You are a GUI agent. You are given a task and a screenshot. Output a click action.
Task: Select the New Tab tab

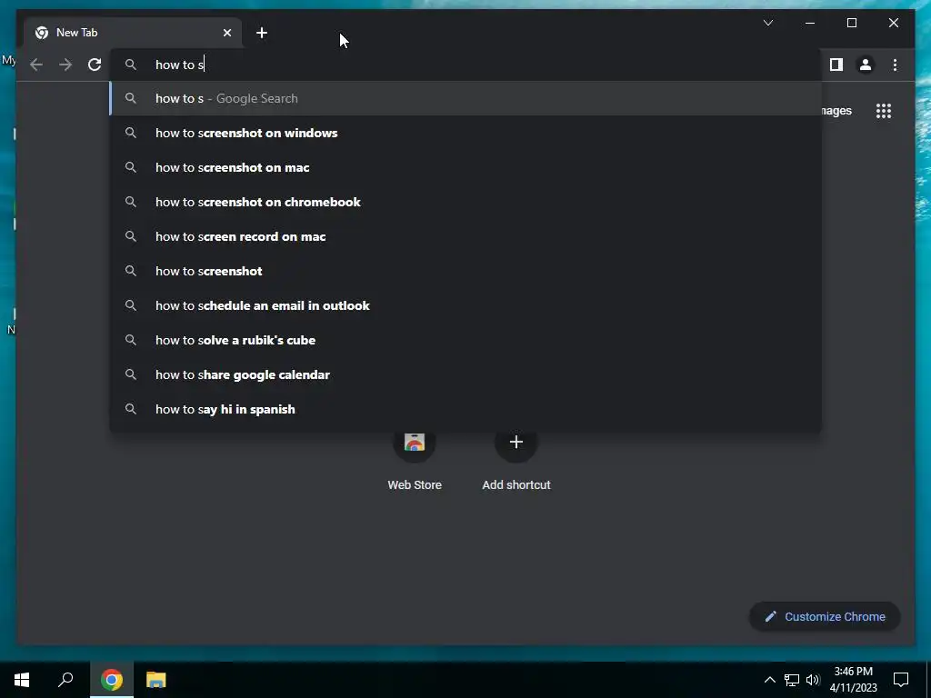point(133,33)
